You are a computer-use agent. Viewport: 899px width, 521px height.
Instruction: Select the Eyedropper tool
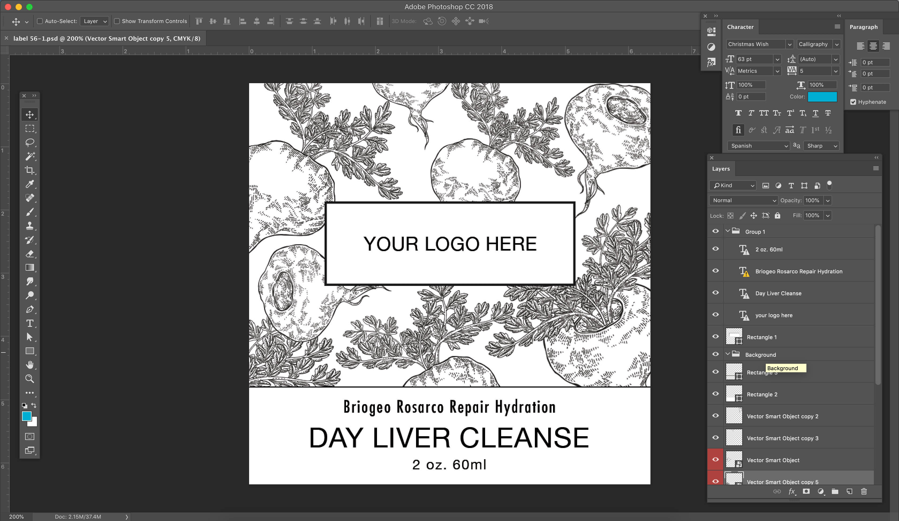coord(30,184)
